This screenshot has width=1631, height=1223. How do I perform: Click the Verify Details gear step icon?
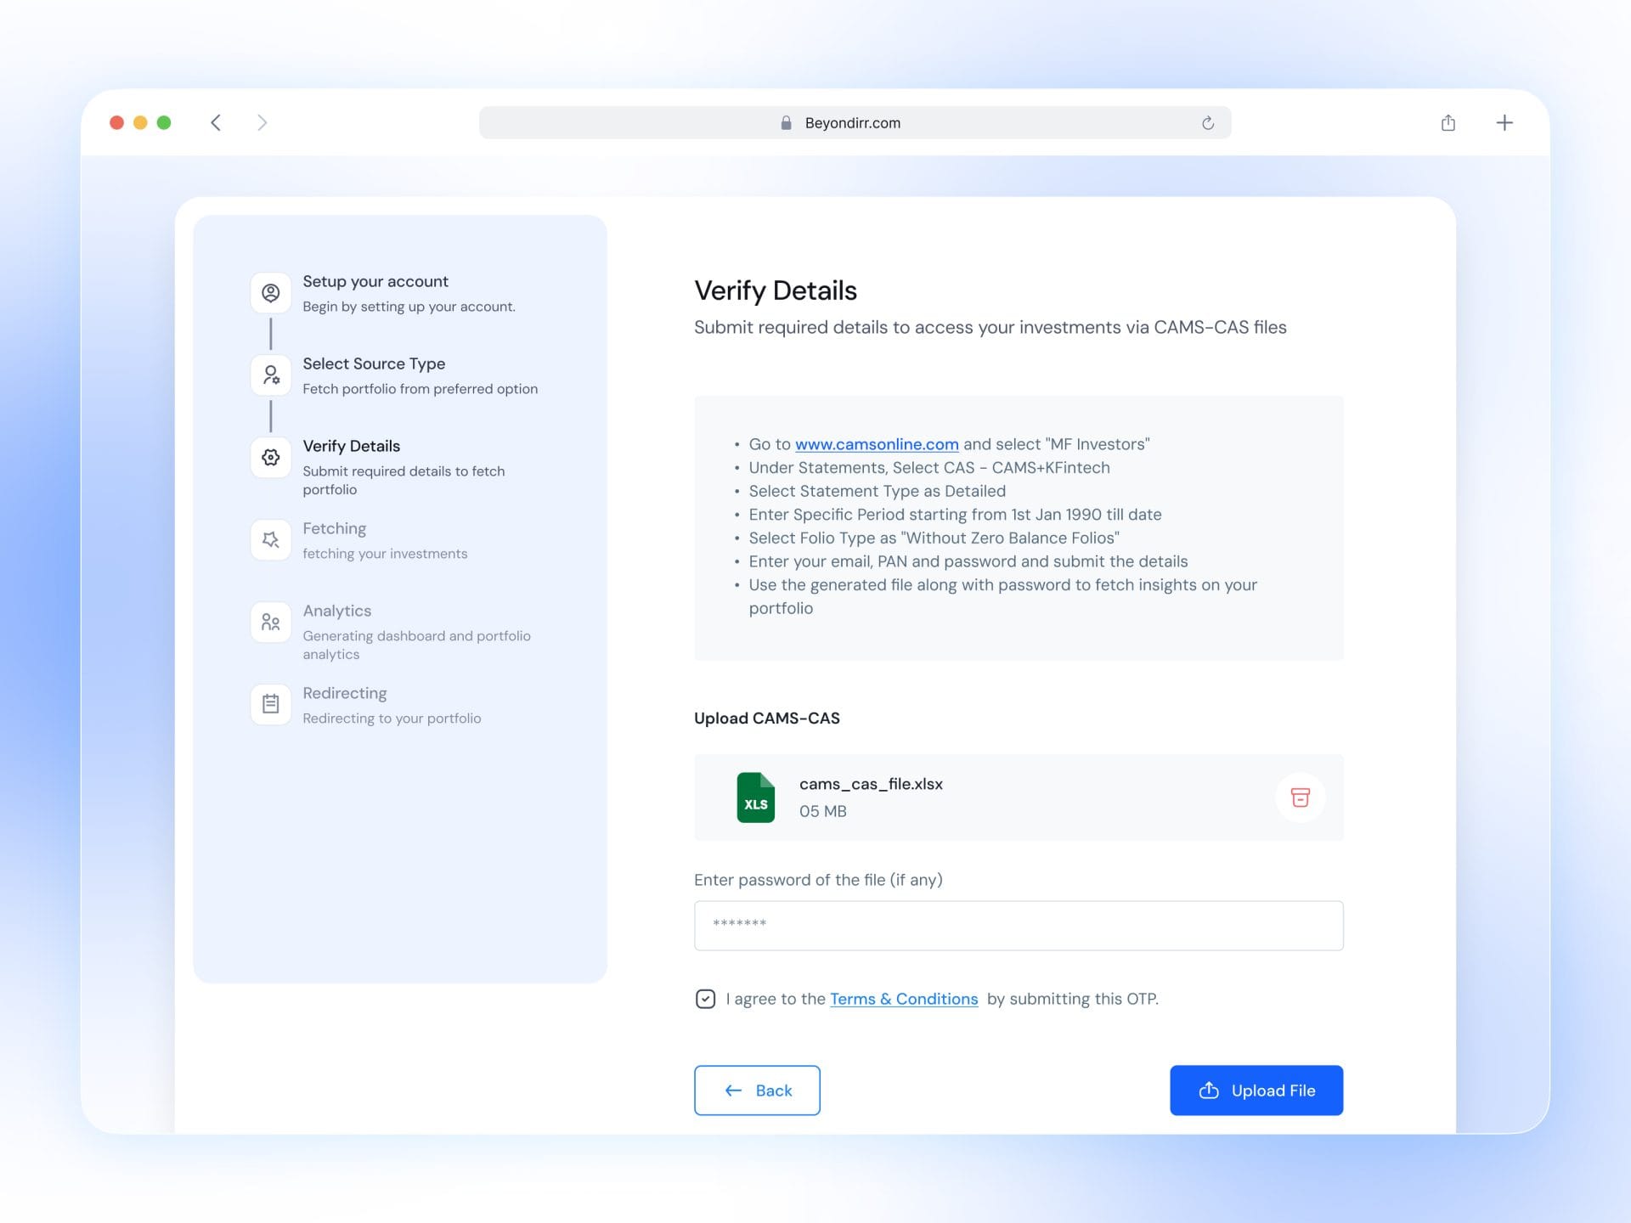(x=270, y=457)
